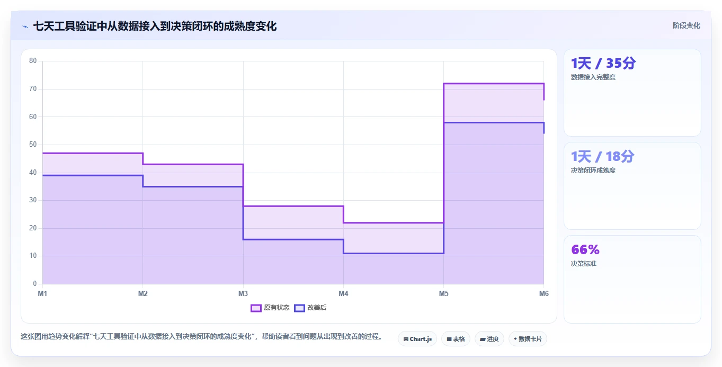Viewport: 722px width, 367px height.
Task: Click the 1天 / 35分 value
Action: coord(603,63)
